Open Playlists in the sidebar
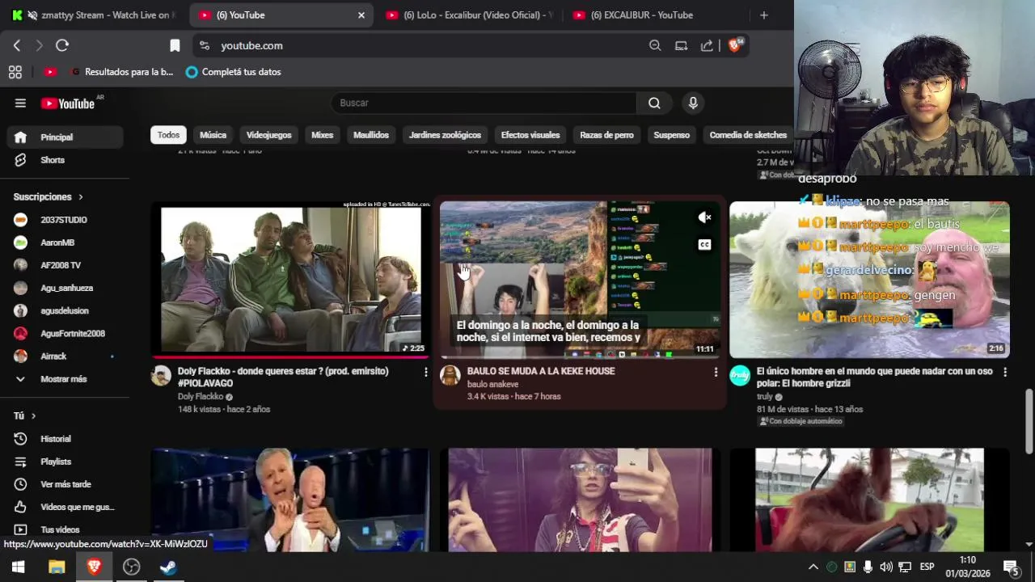Image resolution: width=1035 pixels, height=582 pixels. (x=65, y=462)
